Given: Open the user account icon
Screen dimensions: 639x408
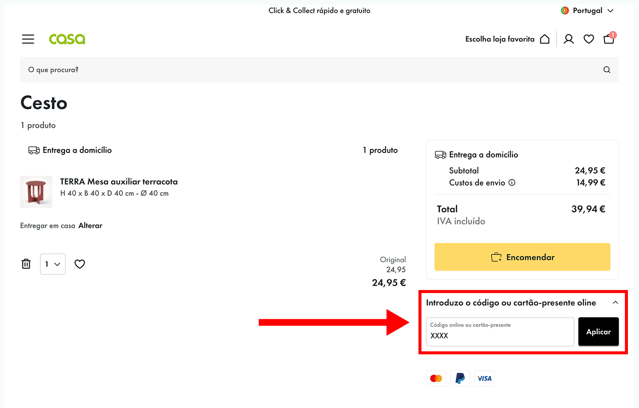Looking at the screenshot, I should 568,39.
